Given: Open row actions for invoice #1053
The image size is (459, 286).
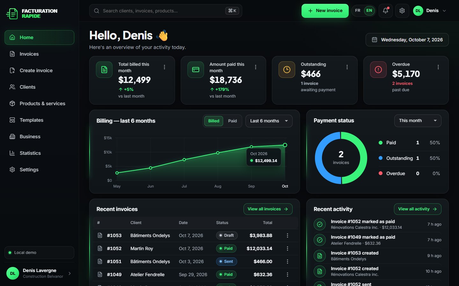Looking at the screenshot, I should pyautogui.click(x=288, y=235).
